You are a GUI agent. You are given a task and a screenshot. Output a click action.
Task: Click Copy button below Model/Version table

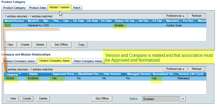pyautogui.click(x=81, y=45)
